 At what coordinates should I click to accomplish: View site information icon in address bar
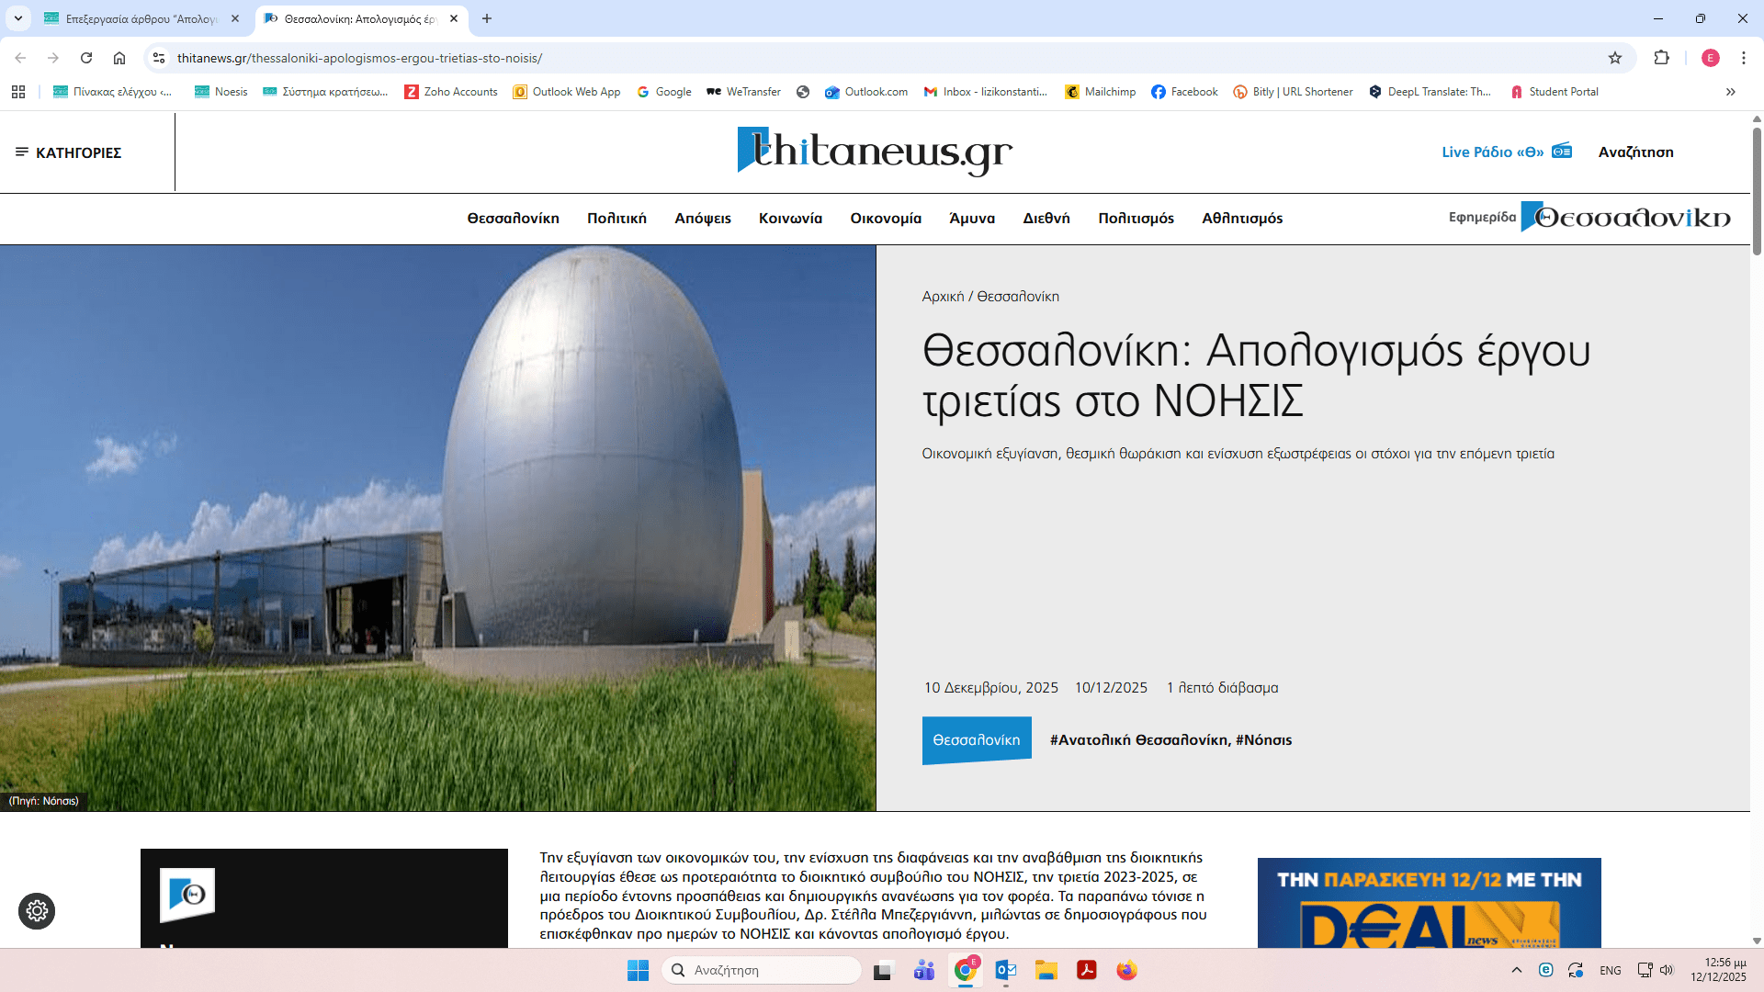point(159,58)
